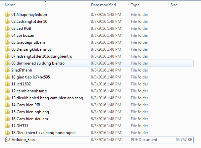
Task: Click date modified of Arduino_Easy row
Action: point(106,139)
